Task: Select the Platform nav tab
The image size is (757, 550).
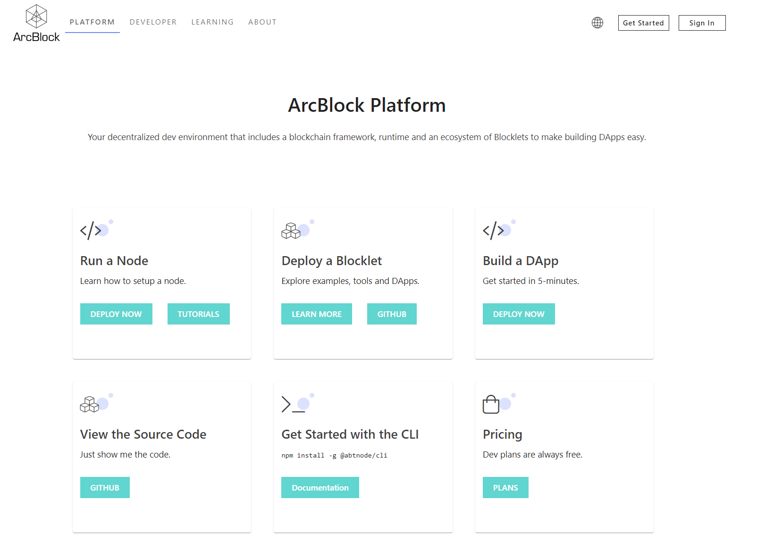Action: (x=92, y=22)
